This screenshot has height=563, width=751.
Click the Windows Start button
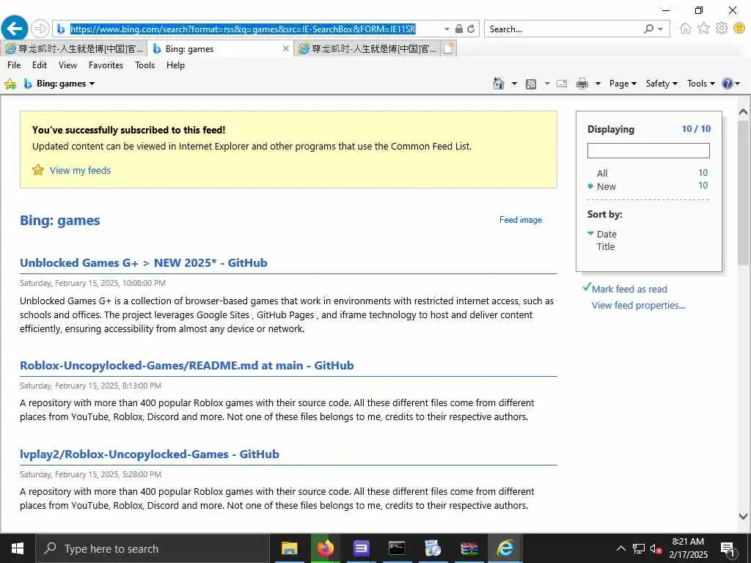point(18,548)
